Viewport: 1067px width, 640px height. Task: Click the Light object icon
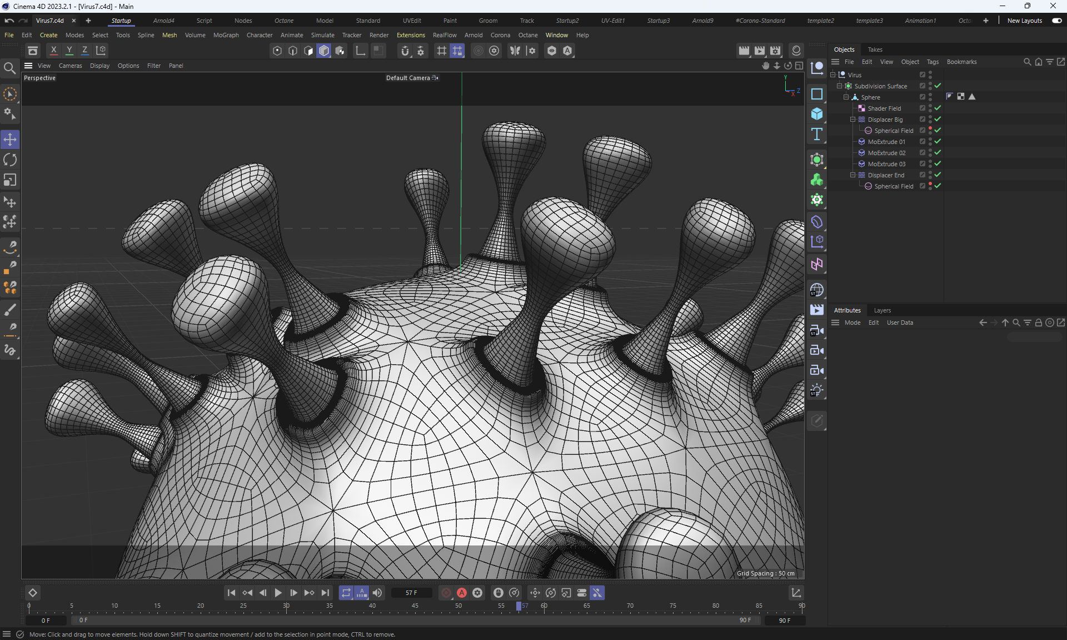coord(816,390)
